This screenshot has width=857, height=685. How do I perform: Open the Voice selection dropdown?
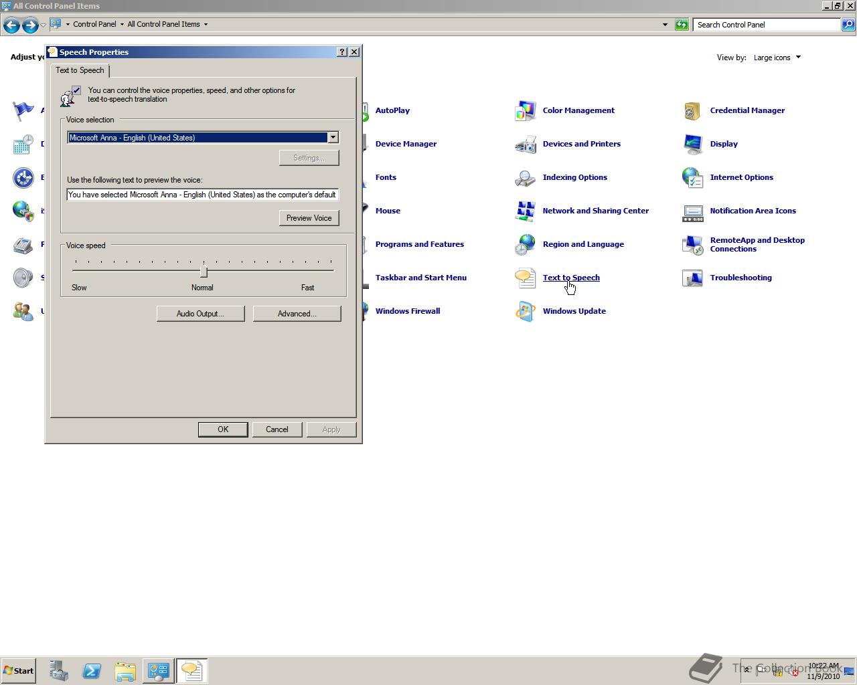pyautogui.click(x=333, y=137)
